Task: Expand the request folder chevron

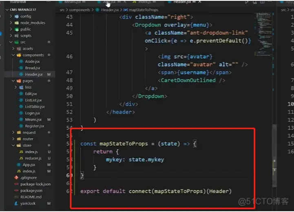Action: pyautogui.click(x=13, y=132)
